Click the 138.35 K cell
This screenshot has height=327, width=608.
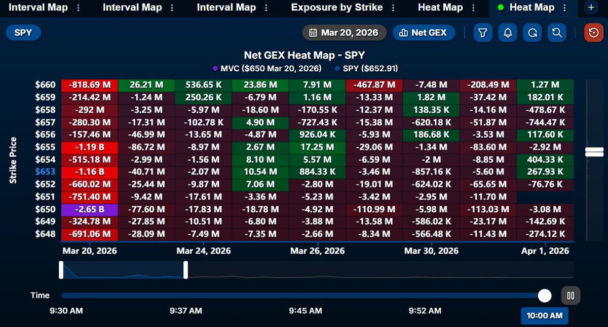tap(431, 110)
